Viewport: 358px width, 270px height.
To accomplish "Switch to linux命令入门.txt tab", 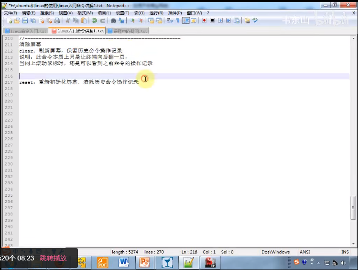I will (26, 31).
